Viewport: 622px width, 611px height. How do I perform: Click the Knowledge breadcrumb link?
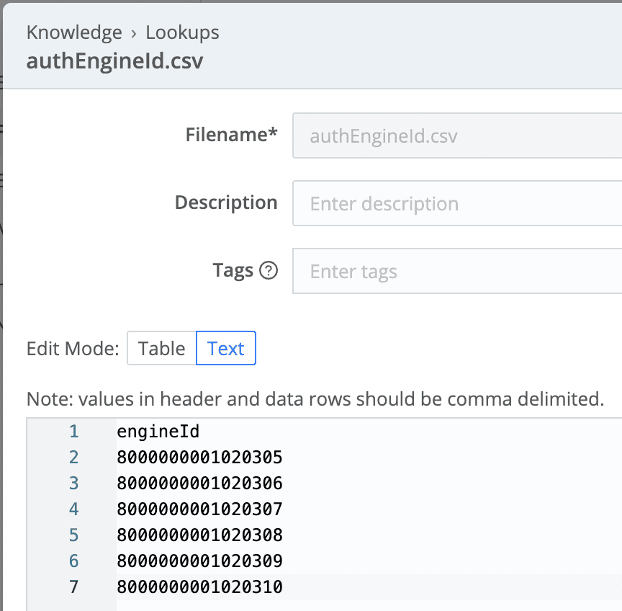tap(74, 32)
